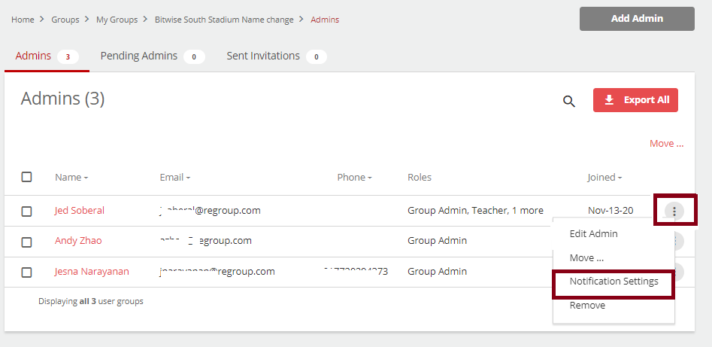This screenshot has height=347, width=712.
Task: Click Export All download button
Action: 635,100
